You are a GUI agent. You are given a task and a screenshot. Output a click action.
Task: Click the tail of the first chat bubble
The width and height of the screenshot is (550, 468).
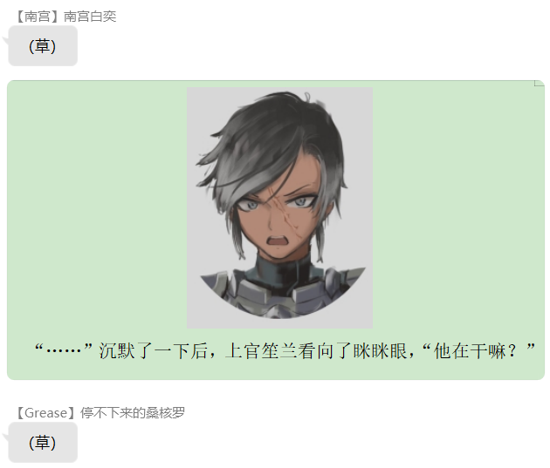5,40
